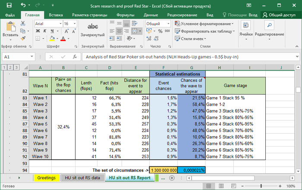The height and width of the screenshot is (190, 302).
Task: Switch to the Вид tab
Action: 210,15
